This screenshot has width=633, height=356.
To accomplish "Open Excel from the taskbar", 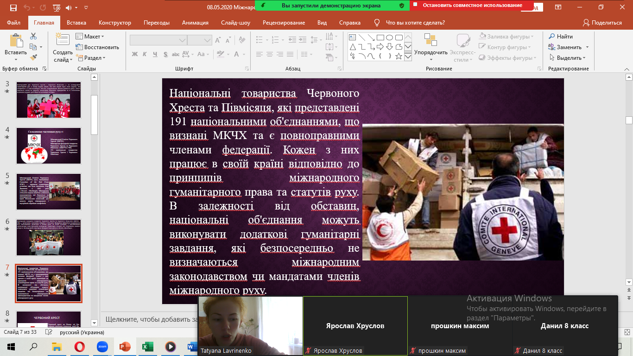I will 148,346.
